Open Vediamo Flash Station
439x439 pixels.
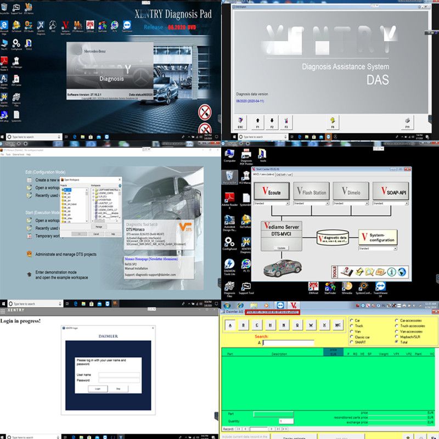tap(311, 191)
